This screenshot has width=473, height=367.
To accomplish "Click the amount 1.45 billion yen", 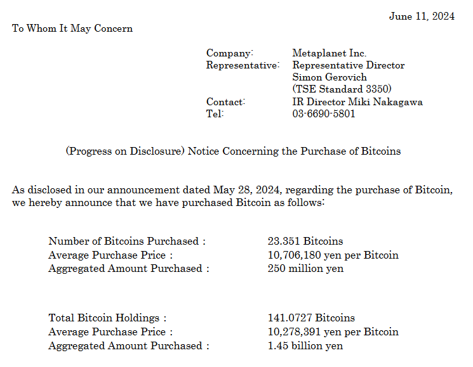I will coord(305,346).
